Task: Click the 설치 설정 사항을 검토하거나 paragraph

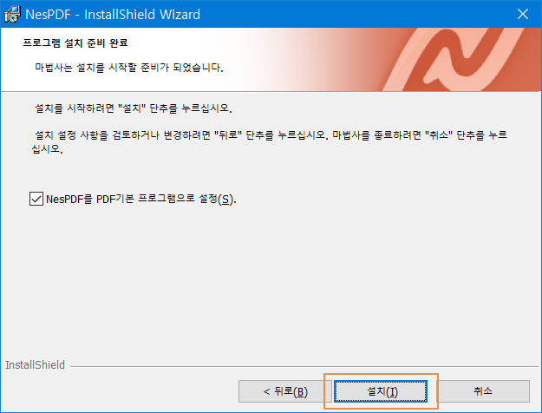Action: (270, 141)
